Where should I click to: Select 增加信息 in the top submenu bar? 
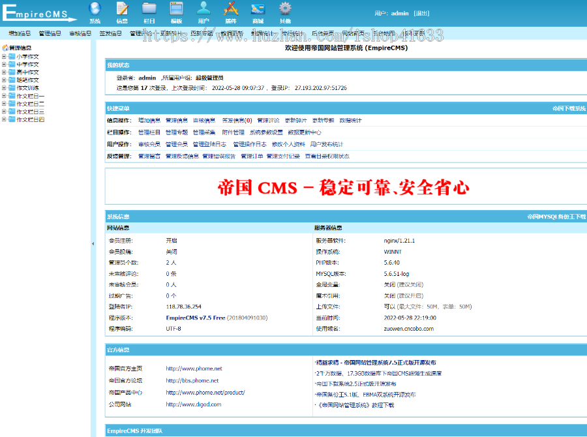point(20,33)
